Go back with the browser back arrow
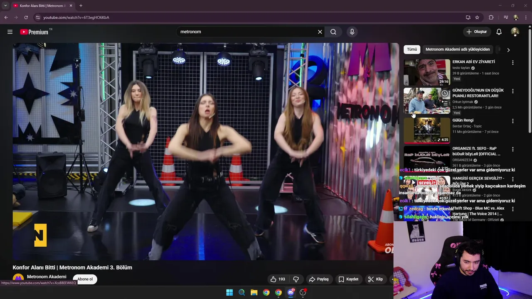 click(x=6, y=17)
